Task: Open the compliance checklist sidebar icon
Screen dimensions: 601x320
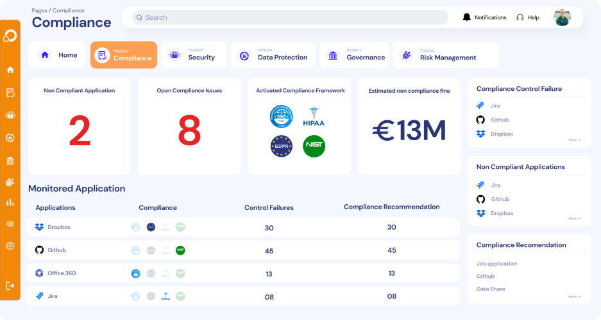Action: (x=10, y=93)
